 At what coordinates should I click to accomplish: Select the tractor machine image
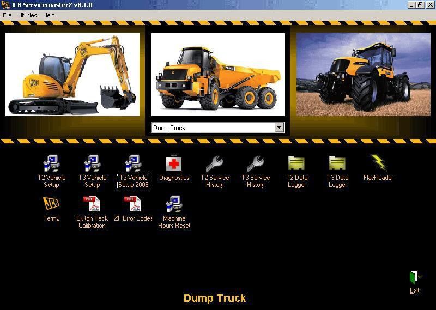363,74
